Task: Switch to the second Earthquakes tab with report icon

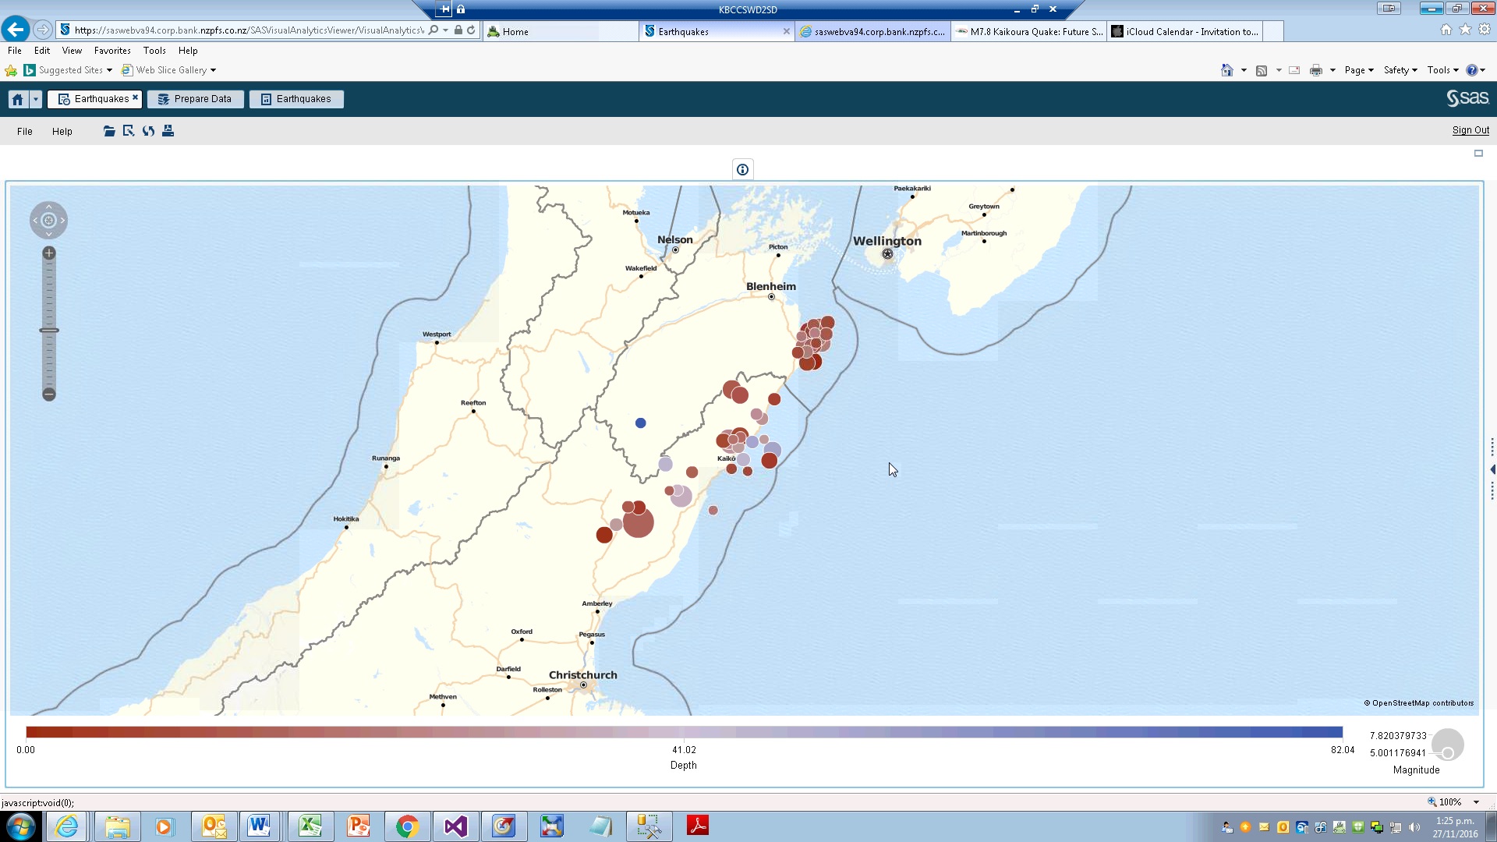Action: tap(296, 99)
